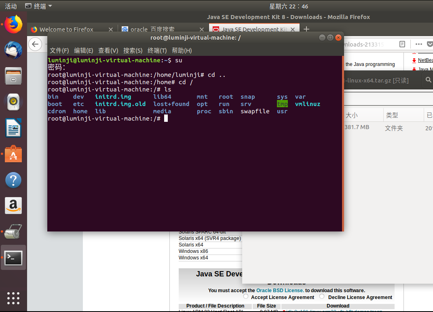Click the Pocket save icon in Firefox
The height and width of the screenshot is (312, 433).
pyautogui.click(x=430, y=44)
